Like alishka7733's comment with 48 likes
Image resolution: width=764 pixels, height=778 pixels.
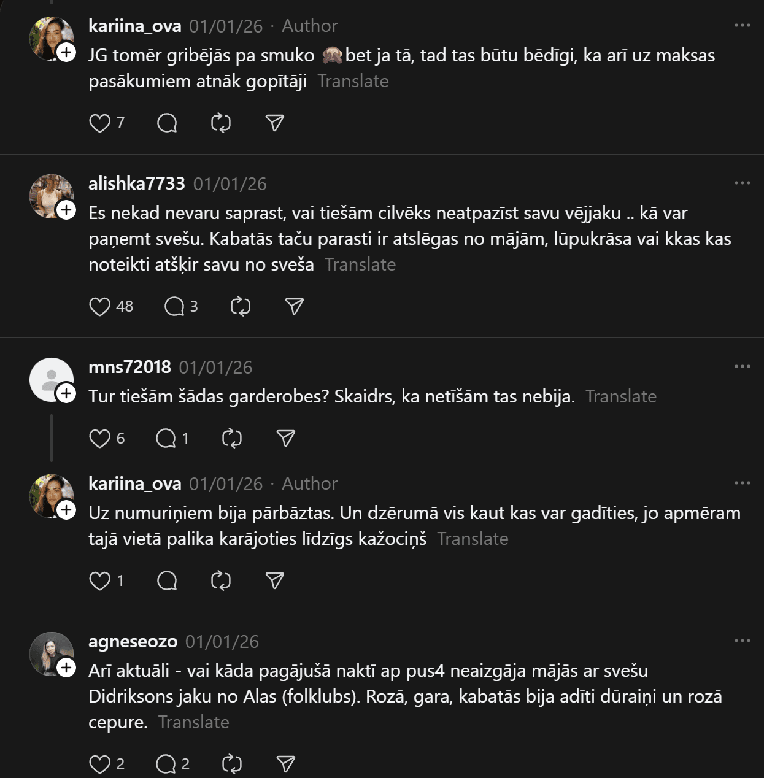coord(99,306)
